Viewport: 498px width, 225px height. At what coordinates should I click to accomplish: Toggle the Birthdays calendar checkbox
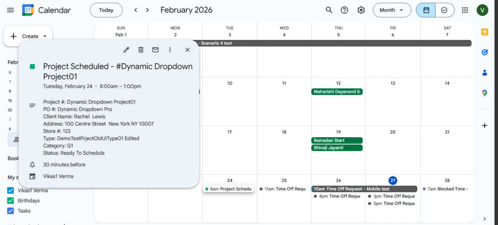[11, 201]
